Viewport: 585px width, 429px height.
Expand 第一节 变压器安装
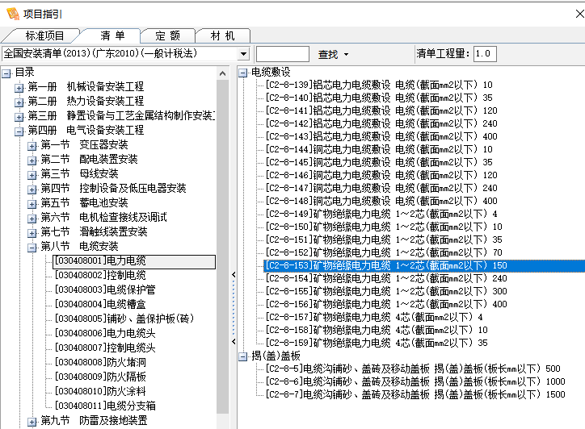pos(32,146)
